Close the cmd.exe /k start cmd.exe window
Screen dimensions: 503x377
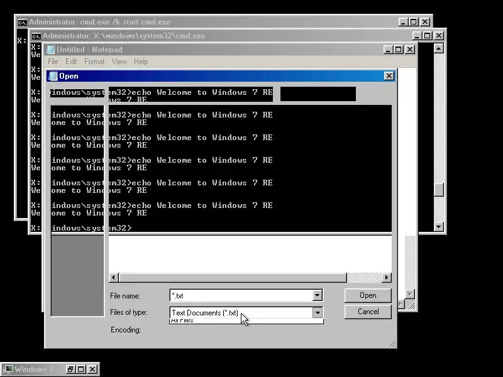pos(425,22)
